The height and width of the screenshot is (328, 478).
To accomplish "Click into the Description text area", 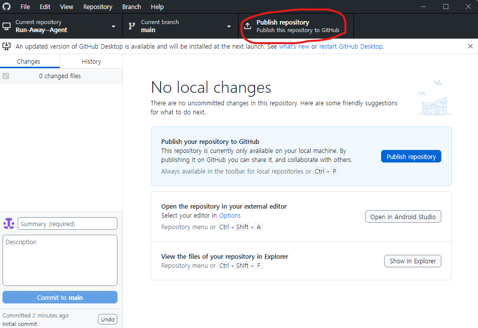I will (x=60, y=260).
